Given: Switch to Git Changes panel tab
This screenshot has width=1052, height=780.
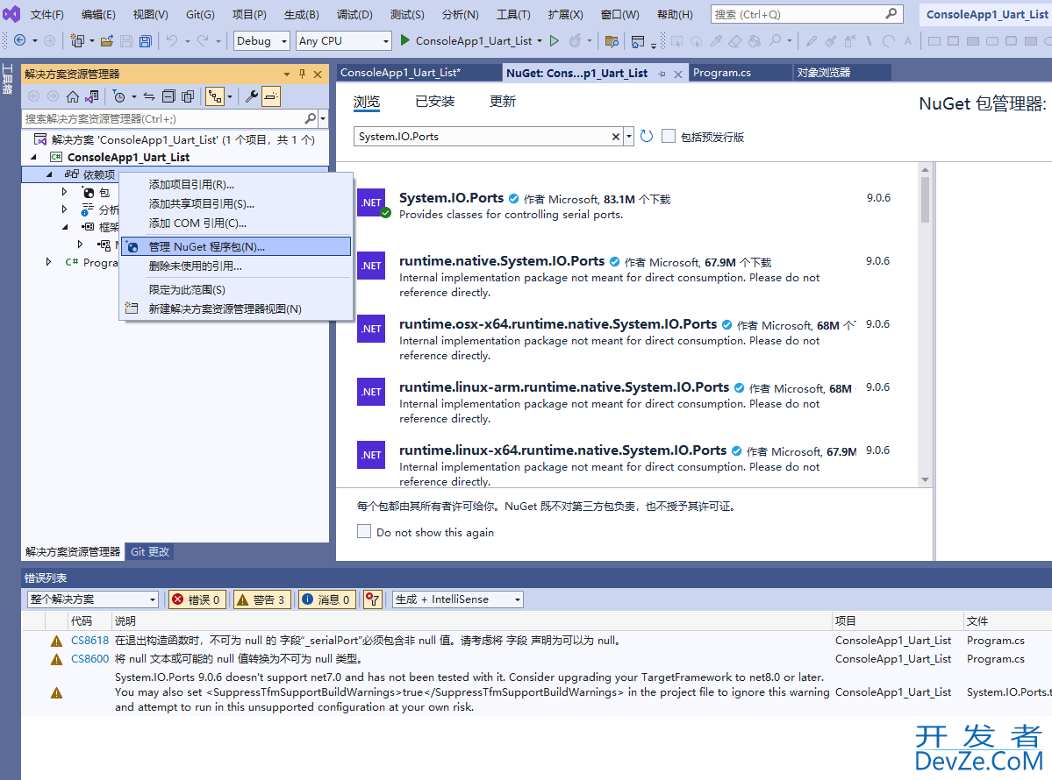Looking at the screenshot, I should tap(150, 551).
